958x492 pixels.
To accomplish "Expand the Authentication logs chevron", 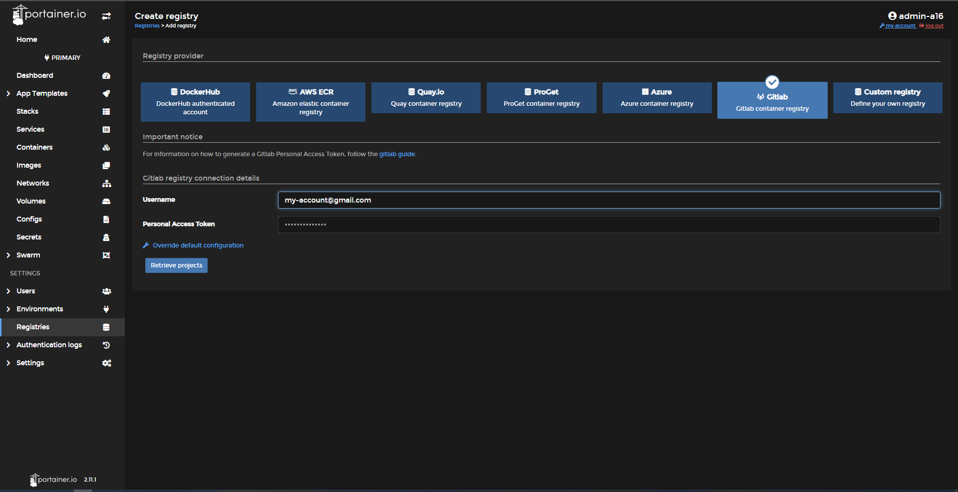I will point(8,345).
